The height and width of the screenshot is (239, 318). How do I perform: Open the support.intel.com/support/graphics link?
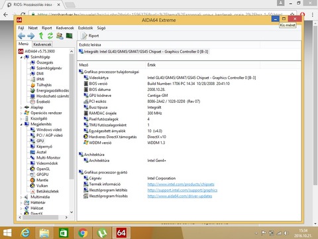click(x=182, y=190)
